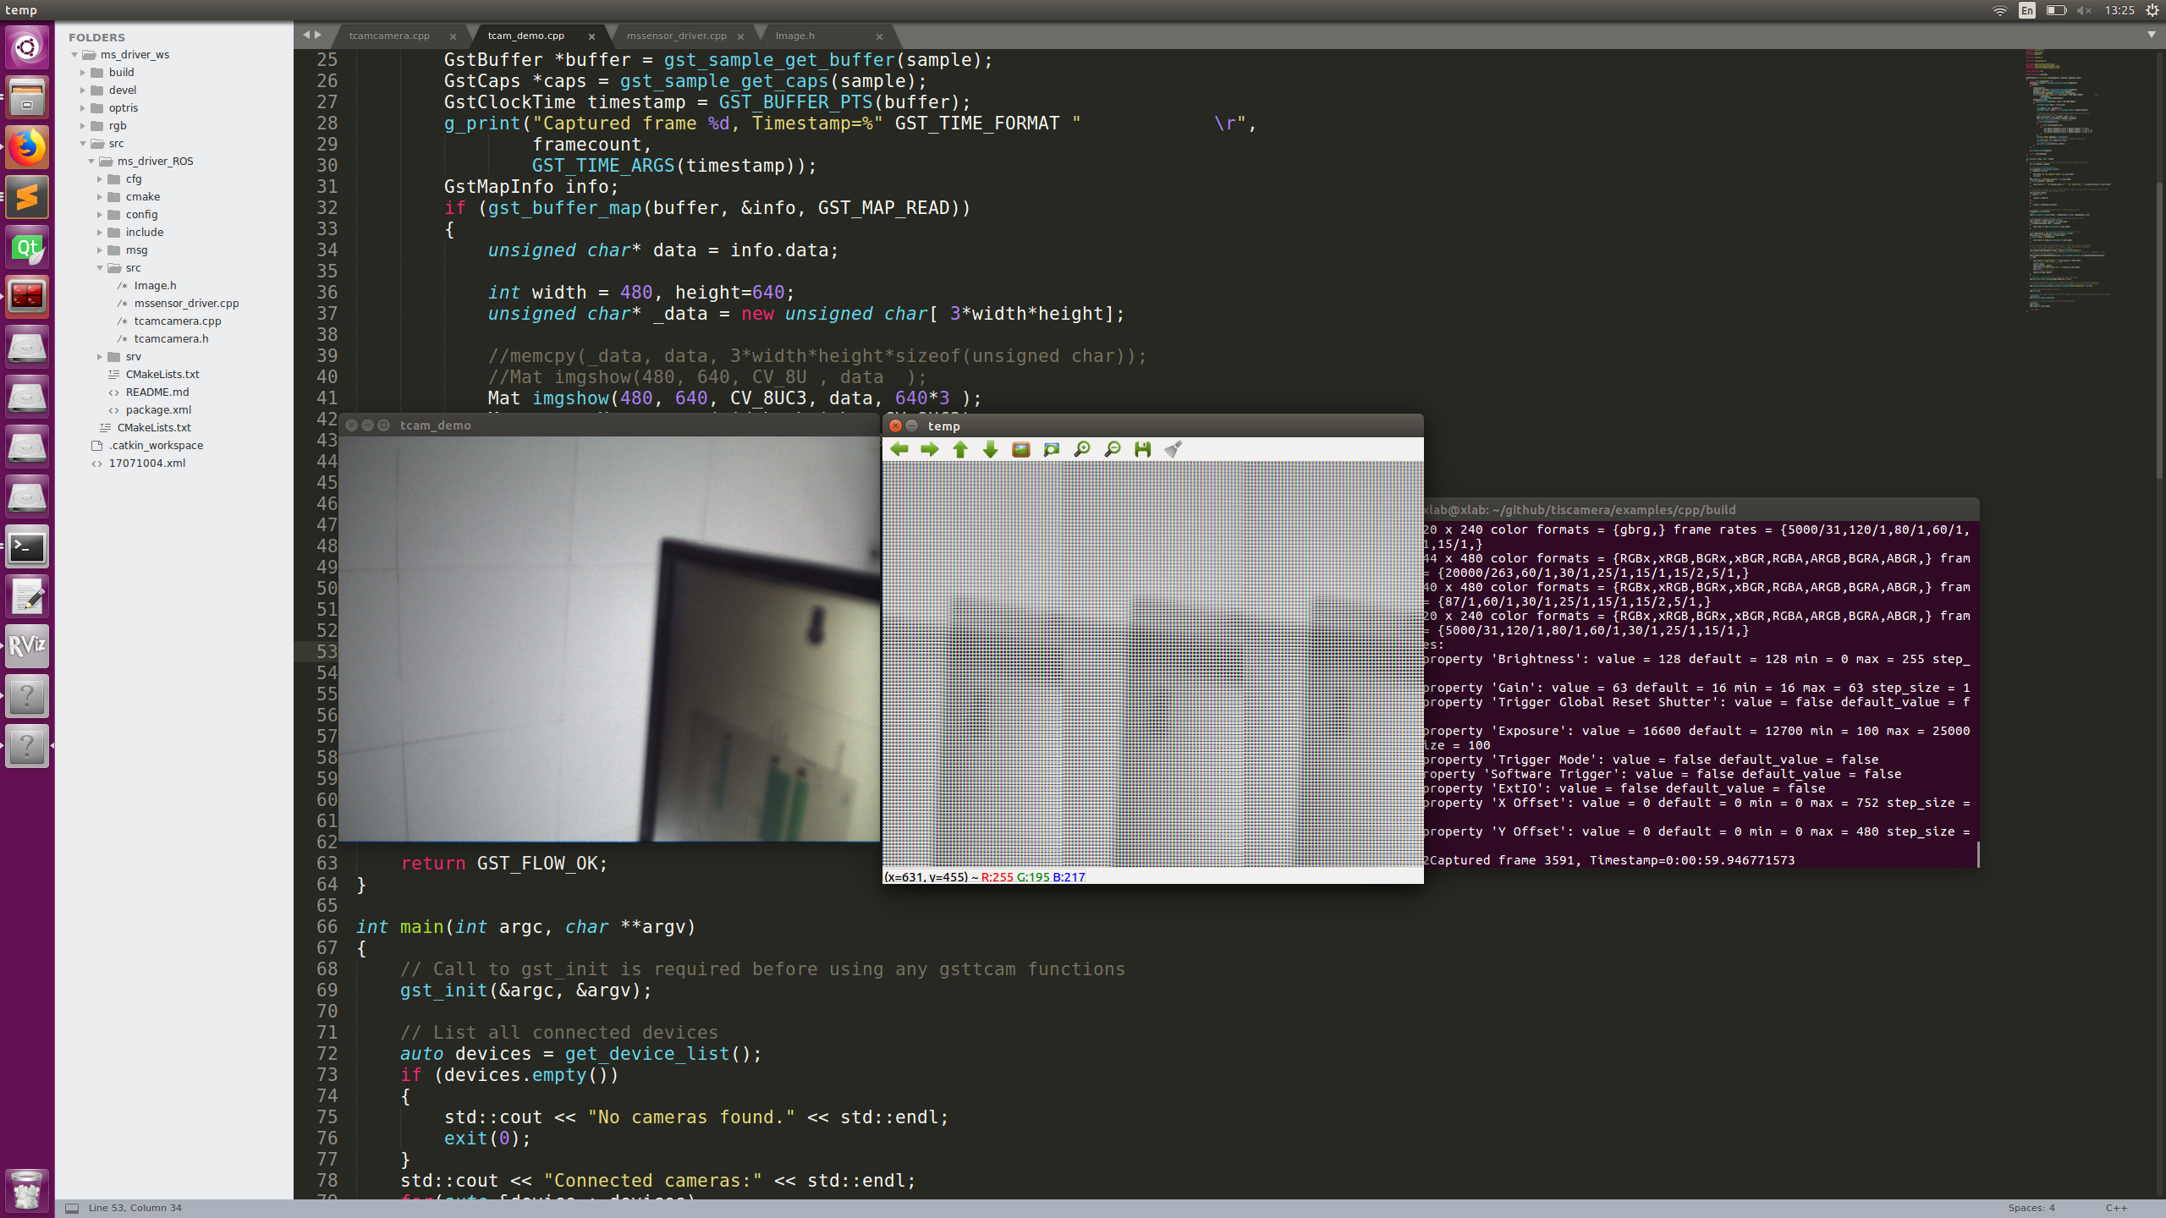Click the back arrow in the image viewer
This screenshot has height=1218, width=2166.
point(899,449)
